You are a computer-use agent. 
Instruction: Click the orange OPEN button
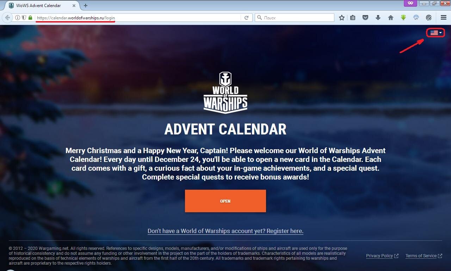click(225, 201)
